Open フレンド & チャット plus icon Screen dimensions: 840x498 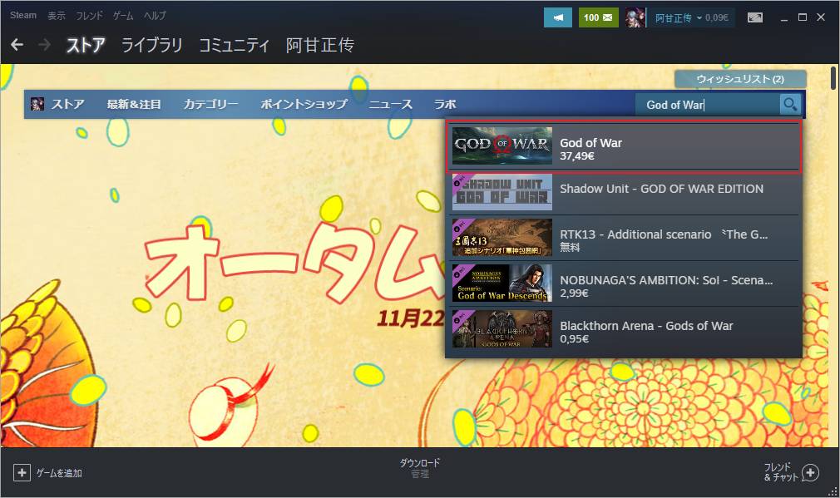811,473
